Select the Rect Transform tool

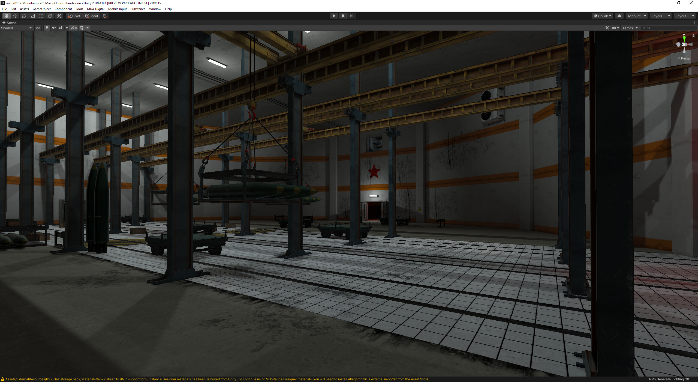[41, 16]
